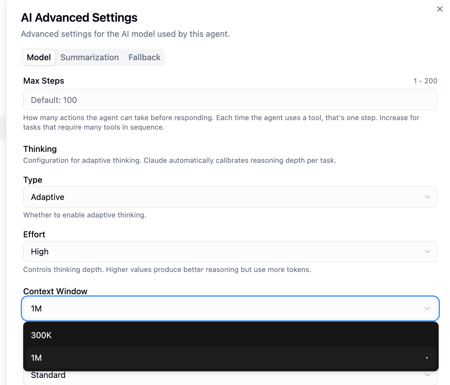Click the chevron in the Effort dropdown
Screen dimensions: 450x385
tap(427, 252)
